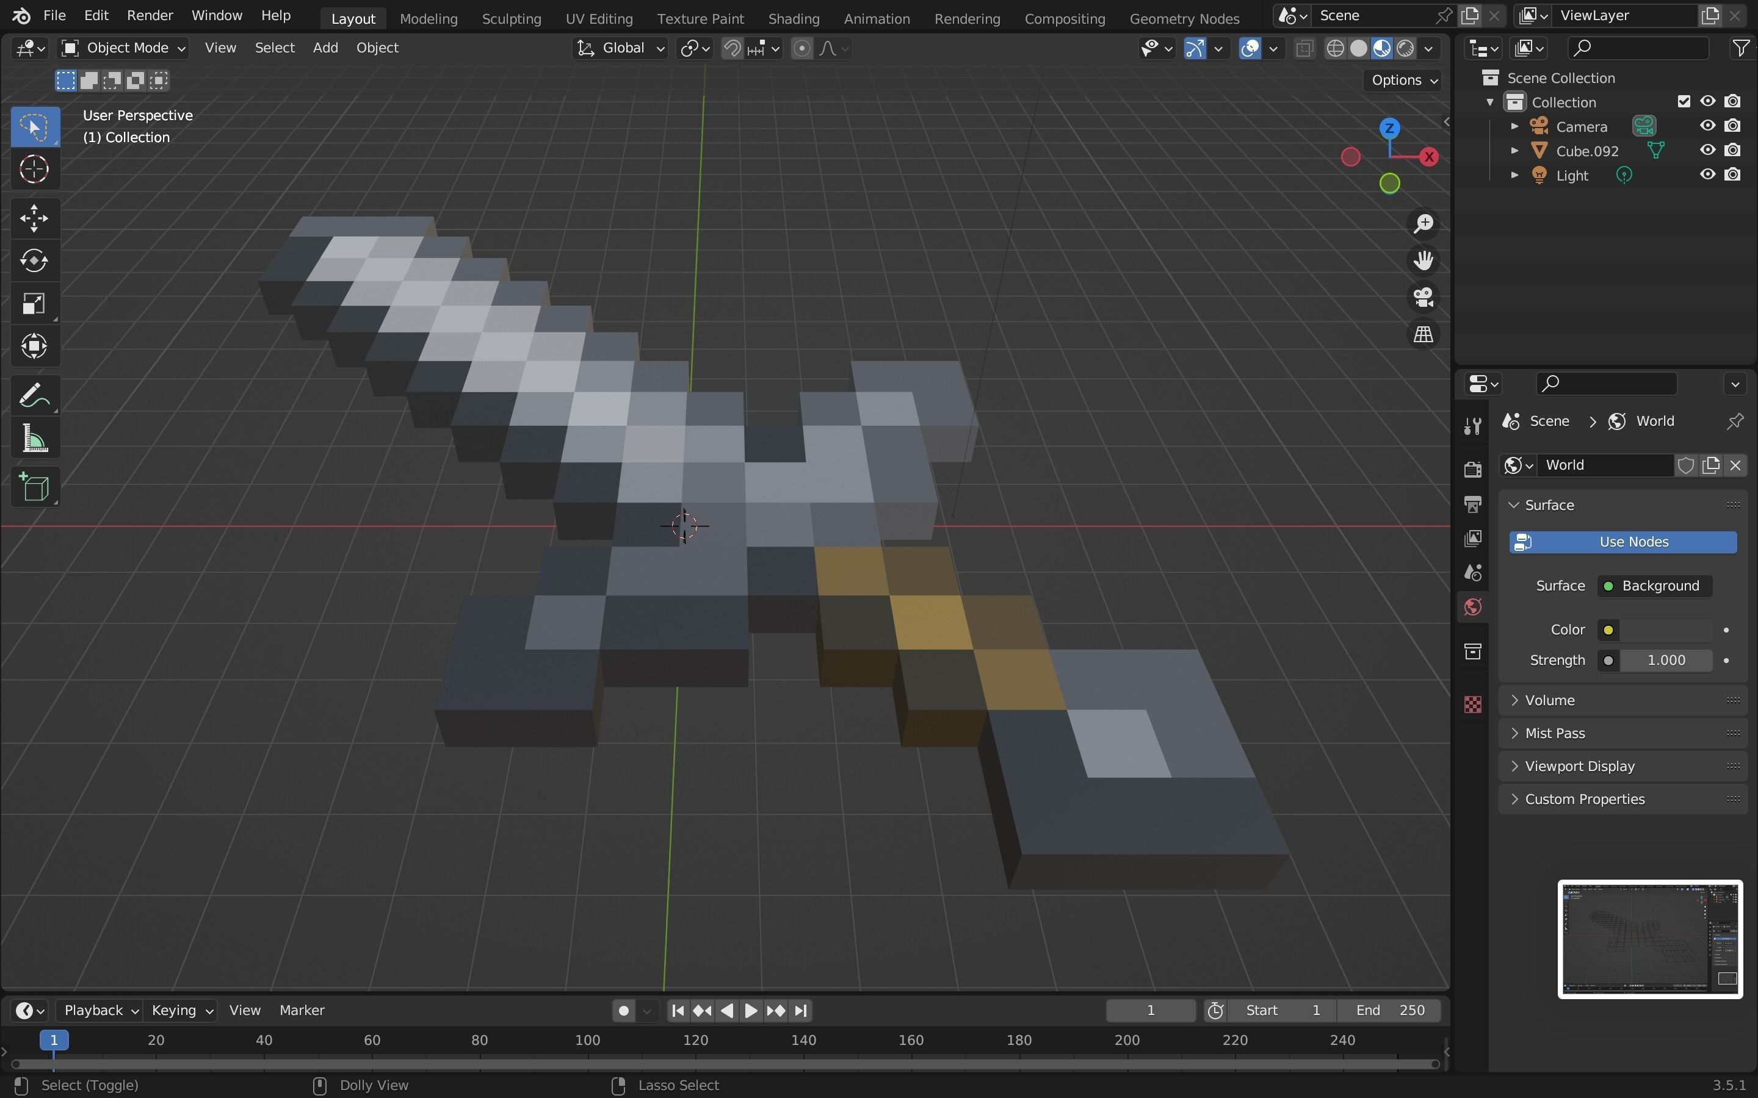Screen dimensions: 1758x1098
Task: Activate the 3D Cursor tool
Action: (35, 169)
